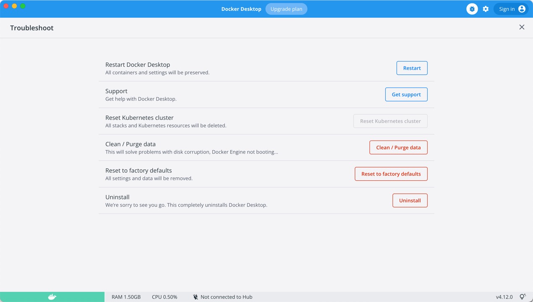Click the Reset to factory defaults row heading
This screenshot has height=302, width=533.
(x=138, y=170)
